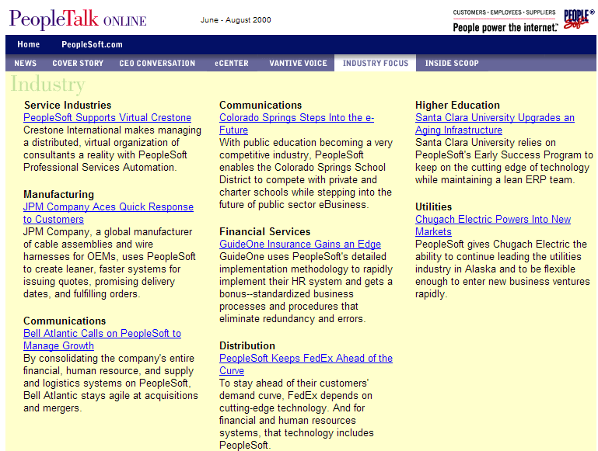The image size is (598, 451).
Task: Click the Financial Services heading
Action: (264, 231)
